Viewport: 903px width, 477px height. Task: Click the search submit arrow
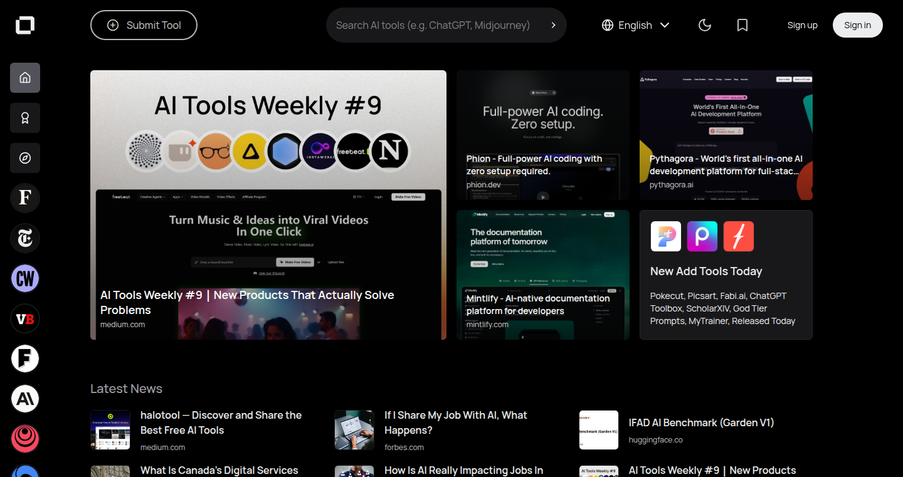coord(553,25)
